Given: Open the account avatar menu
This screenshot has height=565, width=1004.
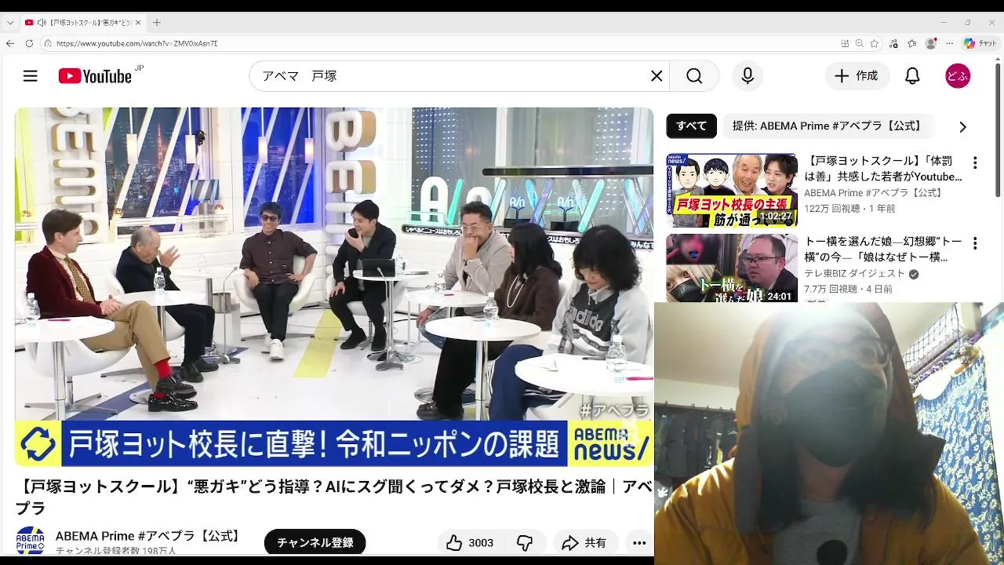Looking at the screenshot, I should [x=958, y=76].
